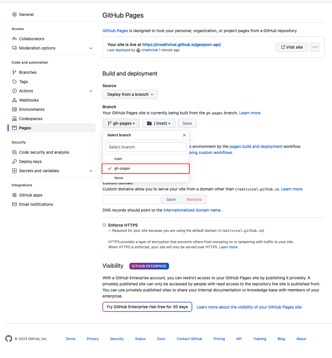Open the internationalized domain name link
332x358 pixels.
click(x=192, y=210)
